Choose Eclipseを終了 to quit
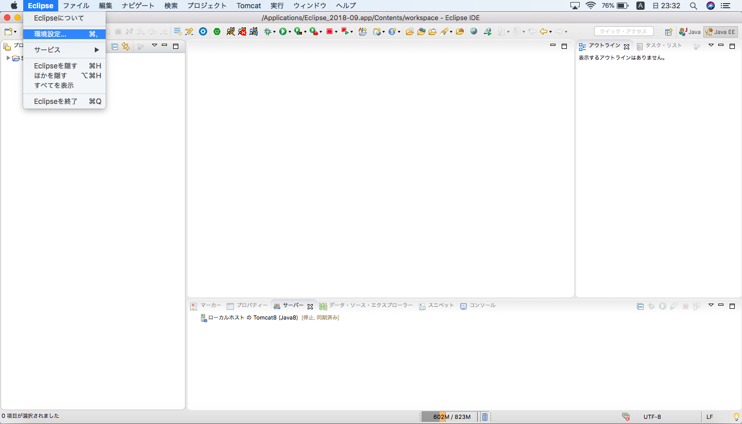The width and height of the screenshot is (742, 424). (x=64, y=101)
